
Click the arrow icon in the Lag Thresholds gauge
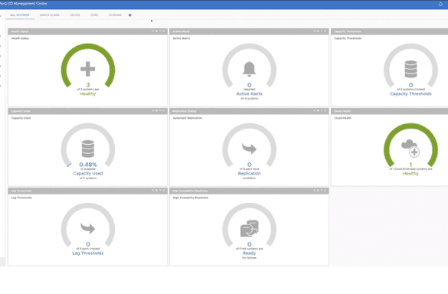[x=88, y=228]
